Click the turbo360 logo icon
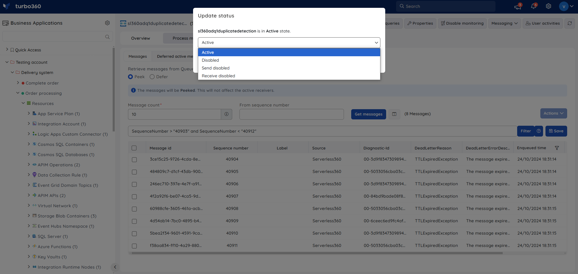This screenshot has width=578, height=274. [6, 6]
